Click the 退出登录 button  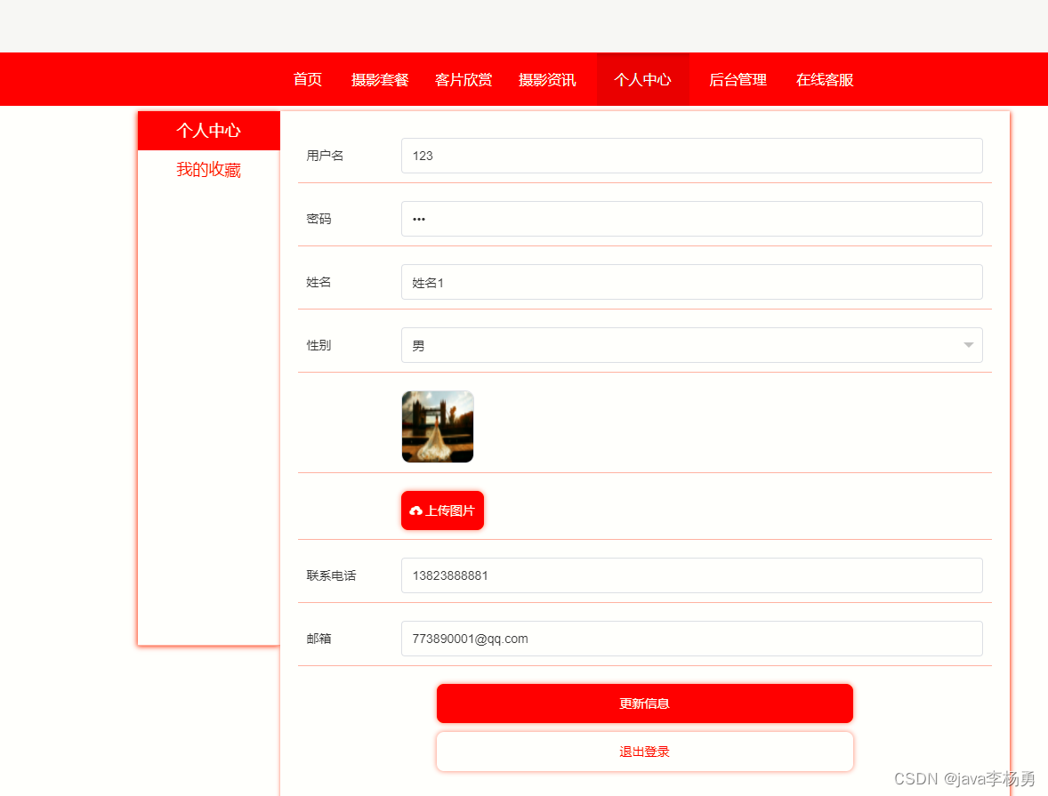(x=644, y=752)
